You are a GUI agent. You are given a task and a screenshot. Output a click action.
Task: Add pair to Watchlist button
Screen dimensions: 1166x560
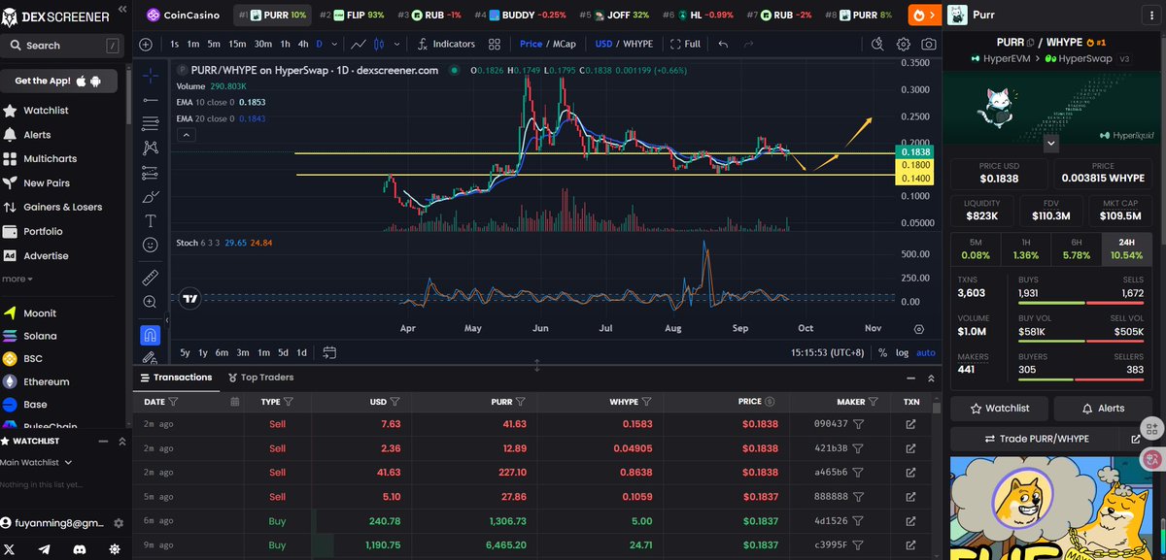(x=999, y=409)
